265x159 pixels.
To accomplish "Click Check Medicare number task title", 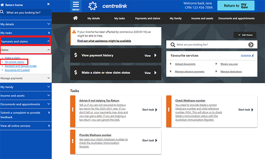I will pyautogui.click(x=190, y=101).
